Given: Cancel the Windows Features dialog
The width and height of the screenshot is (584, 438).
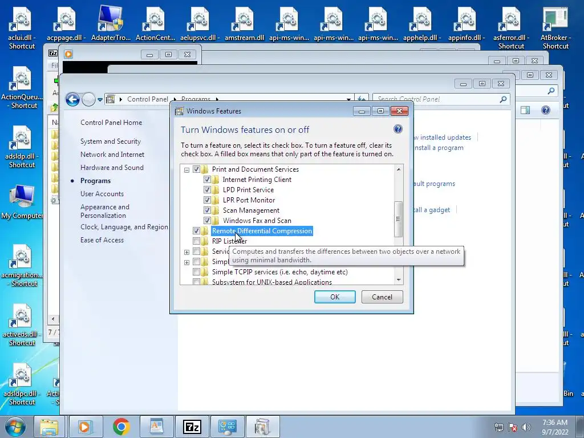Looking at the screenshot, I should point(382,297).
